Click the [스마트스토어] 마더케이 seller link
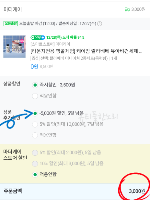 click(x=50, y=44)
